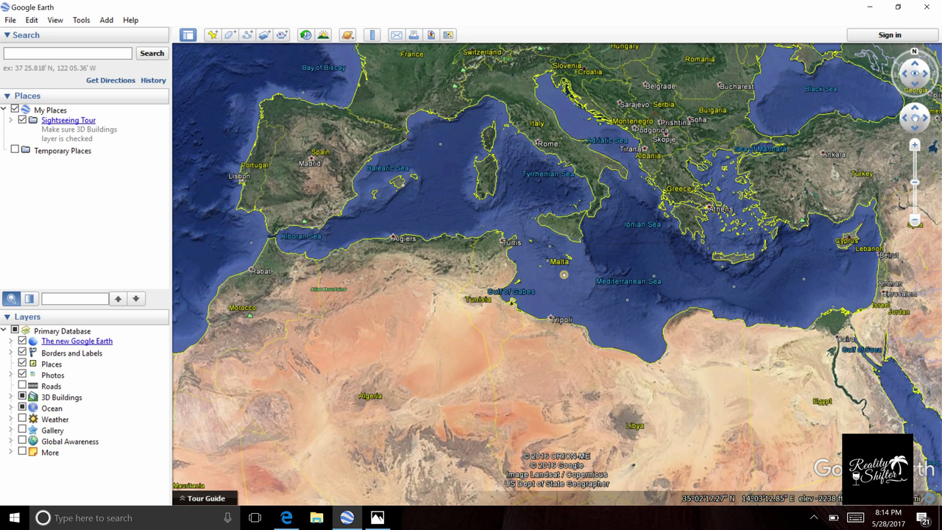
Task: Uncheck the Borders and Labels layer
Action: click(x=22, y=353)
